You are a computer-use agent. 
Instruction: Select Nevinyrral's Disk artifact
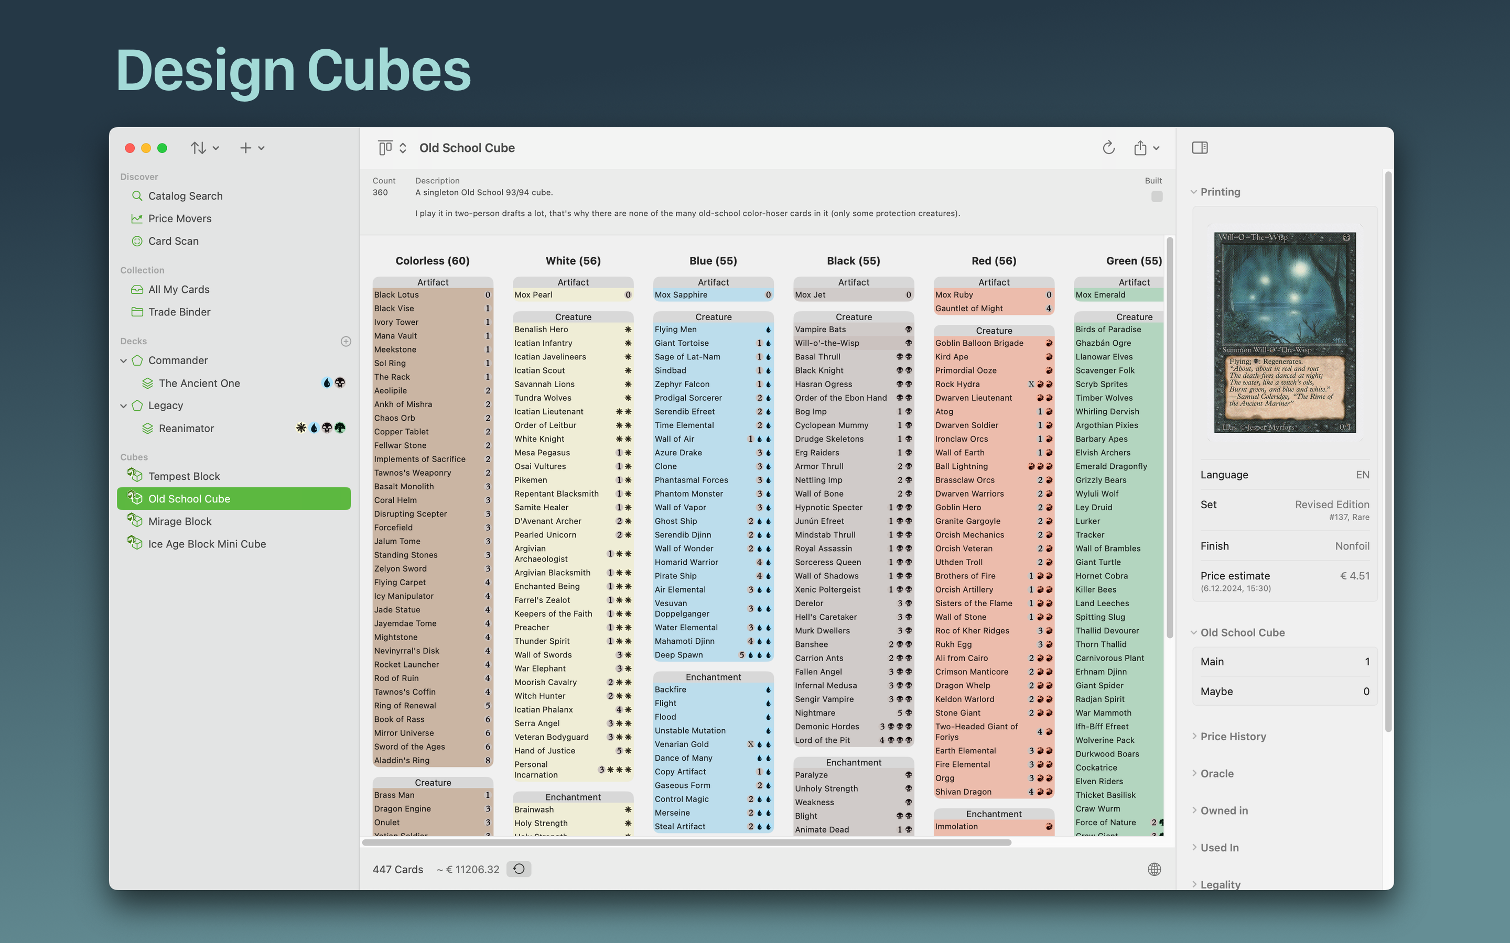tap(433, 651)
